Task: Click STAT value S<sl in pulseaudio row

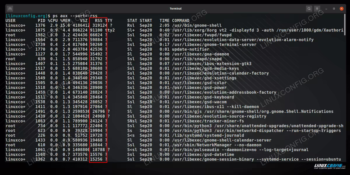Action: pos(132,150)
